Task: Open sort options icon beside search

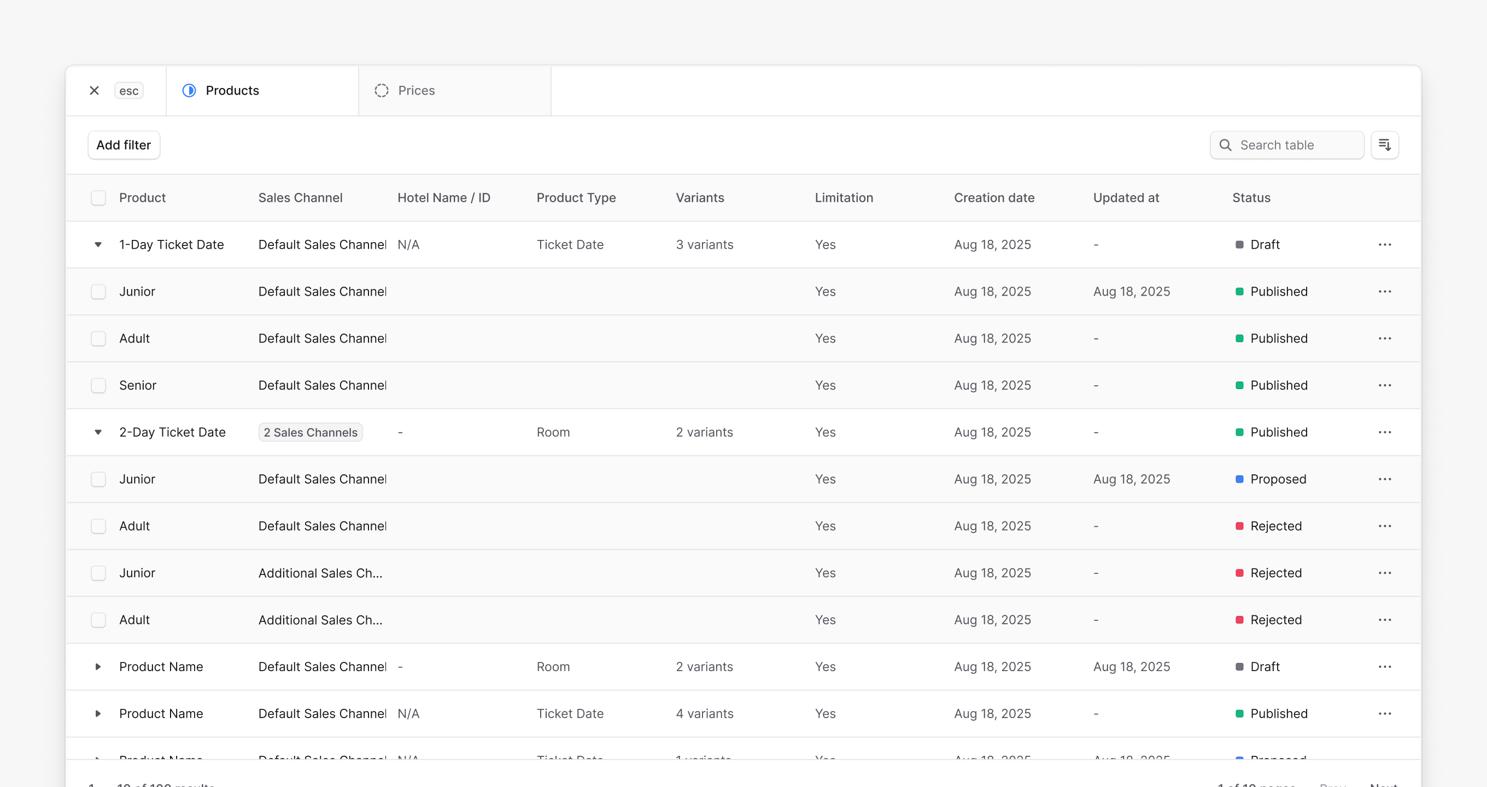Action: (1384, 145)
